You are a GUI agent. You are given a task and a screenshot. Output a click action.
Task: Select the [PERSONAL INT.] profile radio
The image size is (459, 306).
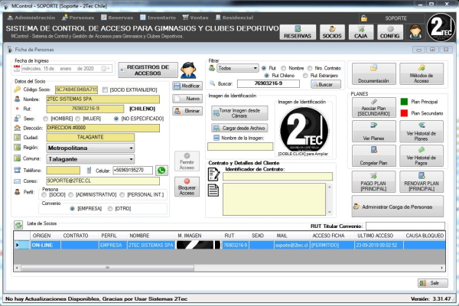point(122,195)
